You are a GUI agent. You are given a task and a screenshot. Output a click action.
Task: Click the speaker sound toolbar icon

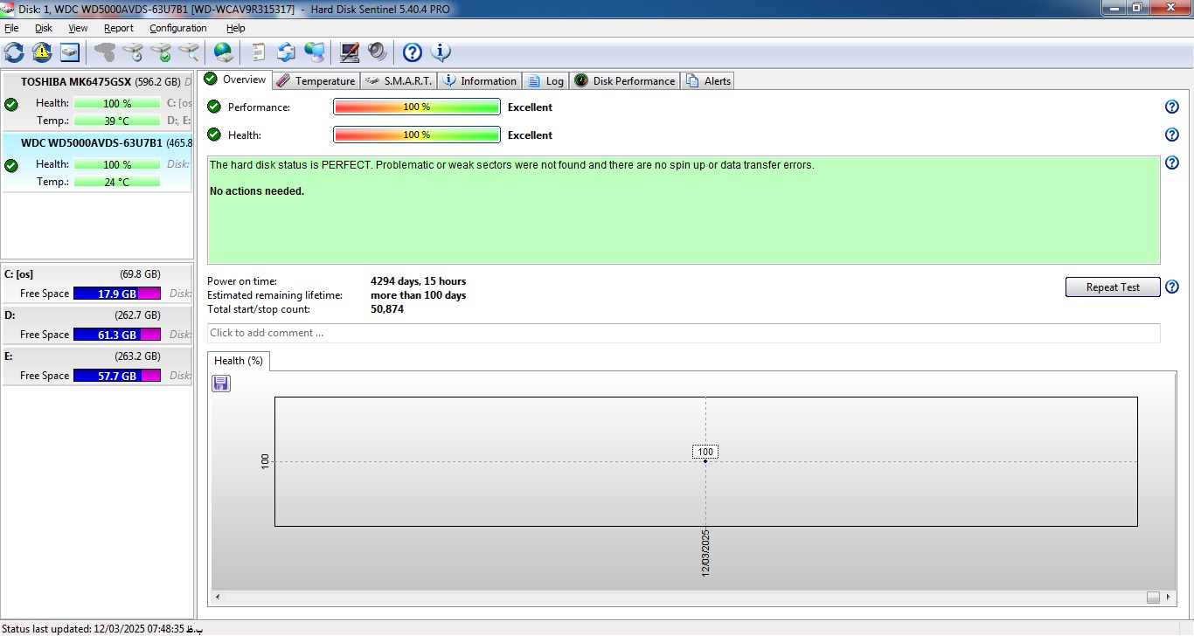[x=378, y=52]
